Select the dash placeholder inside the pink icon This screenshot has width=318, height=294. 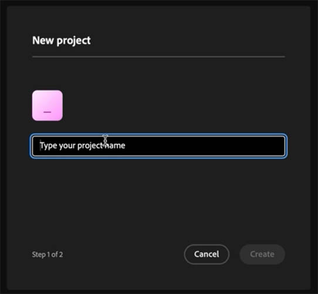(x=48, y=112)
